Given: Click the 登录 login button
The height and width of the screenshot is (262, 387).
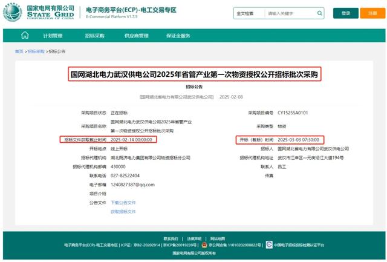Looking at the screenshot, I should (345, 13).
